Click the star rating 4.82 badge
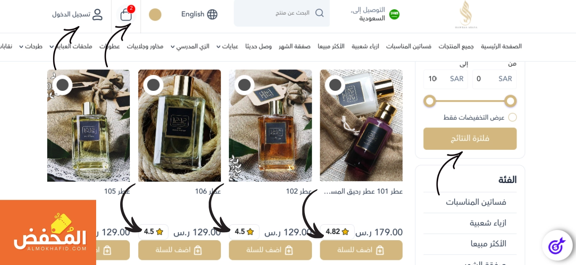 coord(337,232)
